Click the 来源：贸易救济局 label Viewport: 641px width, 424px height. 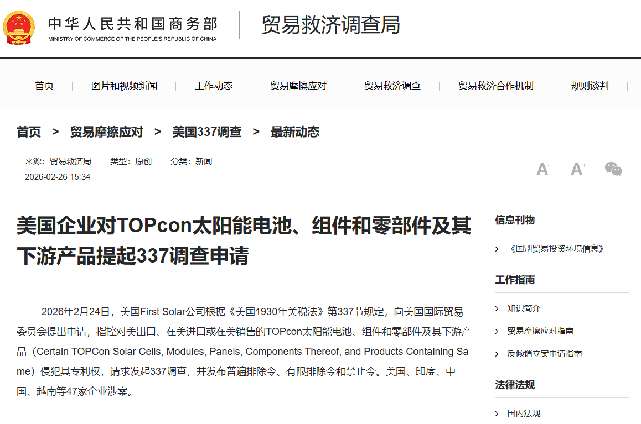(x=58, y=161)
